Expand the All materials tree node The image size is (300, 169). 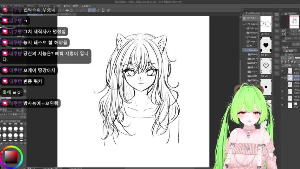coord(244,24)
